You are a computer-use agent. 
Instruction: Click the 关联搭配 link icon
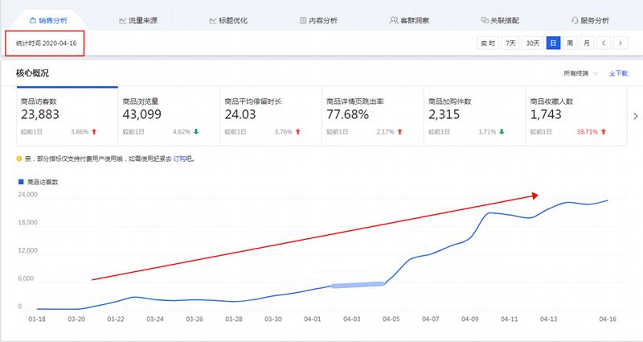(485, 20)
